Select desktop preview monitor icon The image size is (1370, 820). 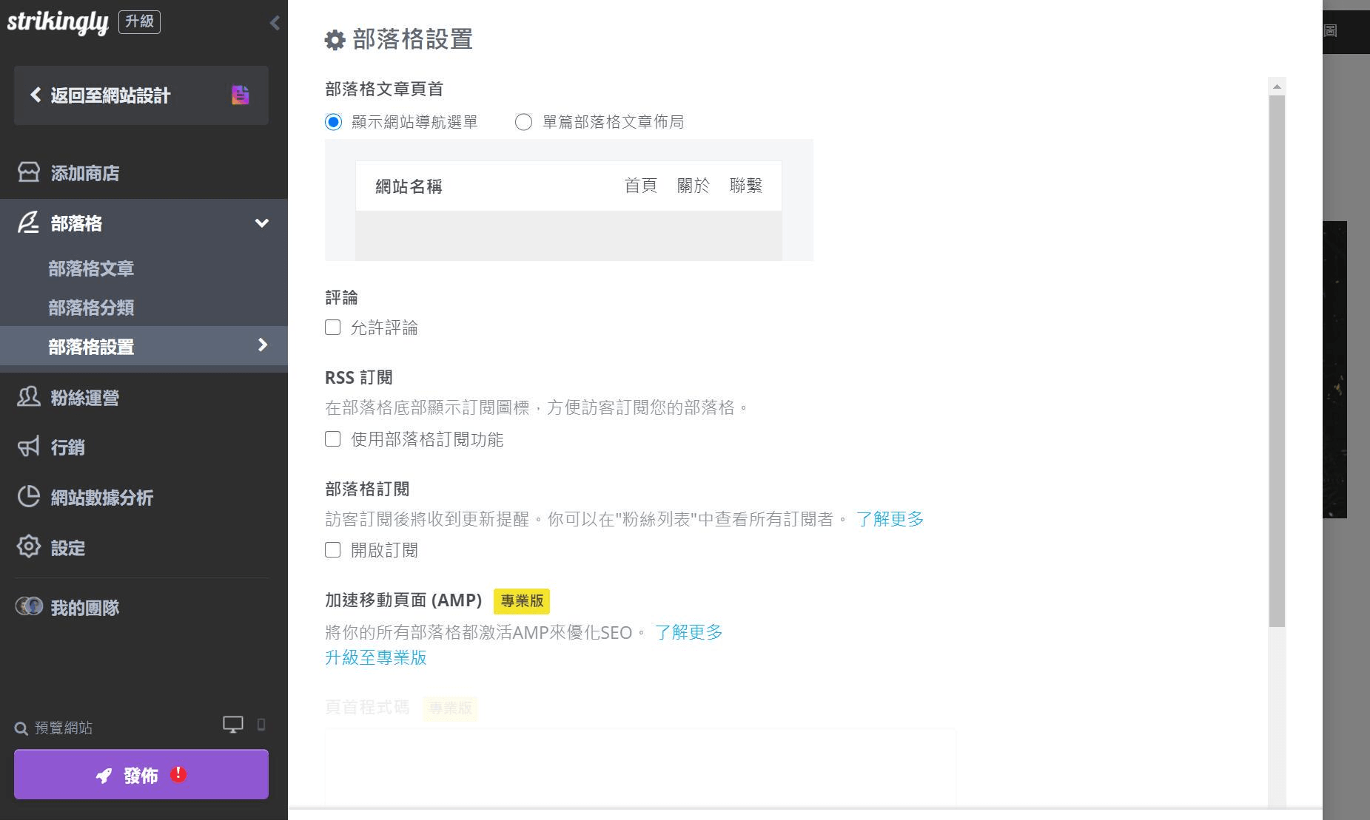click(232, 725)
